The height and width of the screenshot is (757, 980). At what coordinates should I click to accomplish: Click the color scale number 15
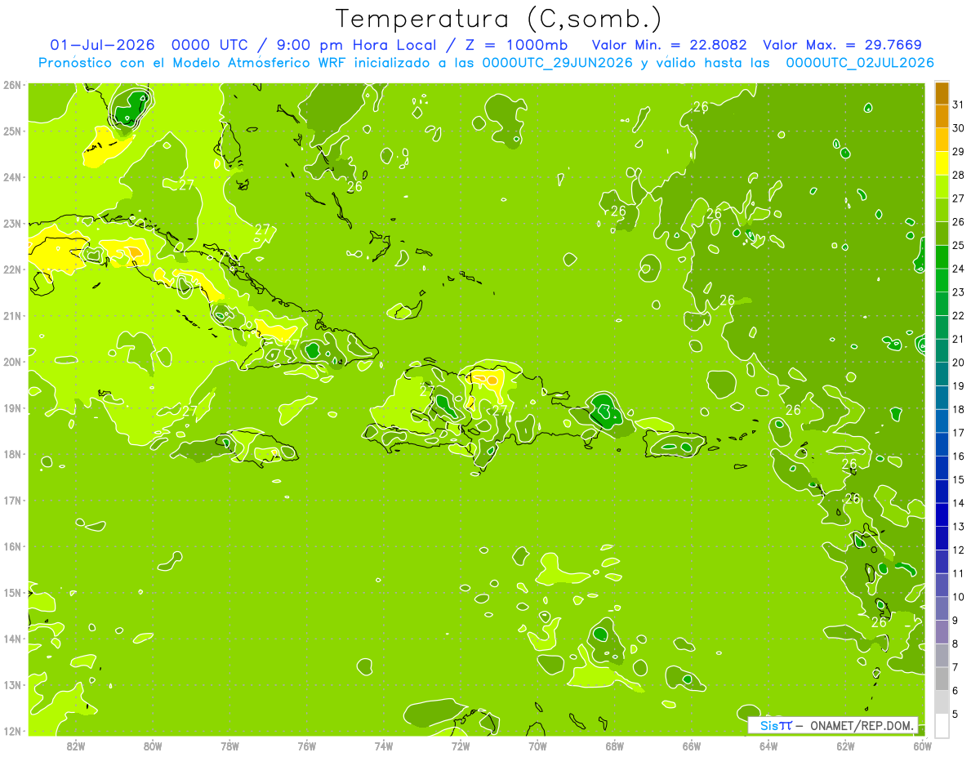pos(958,479)
